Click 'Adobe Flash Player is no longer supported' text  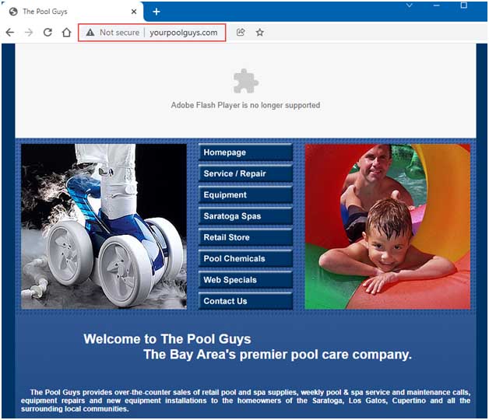coord(245,105)
